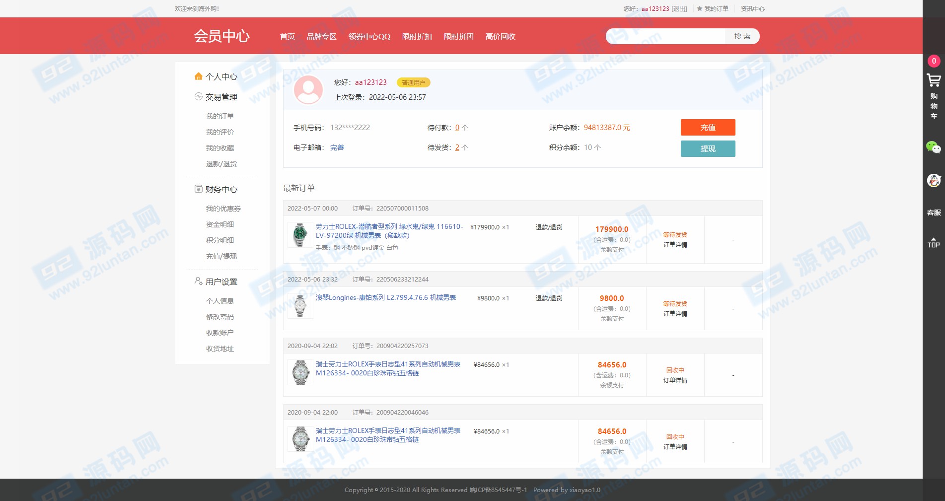The height and width of the screenshot is (501, 945).
Task: Click 退款/退货 in the Rolex 179900 order
Action: point(549,227)
